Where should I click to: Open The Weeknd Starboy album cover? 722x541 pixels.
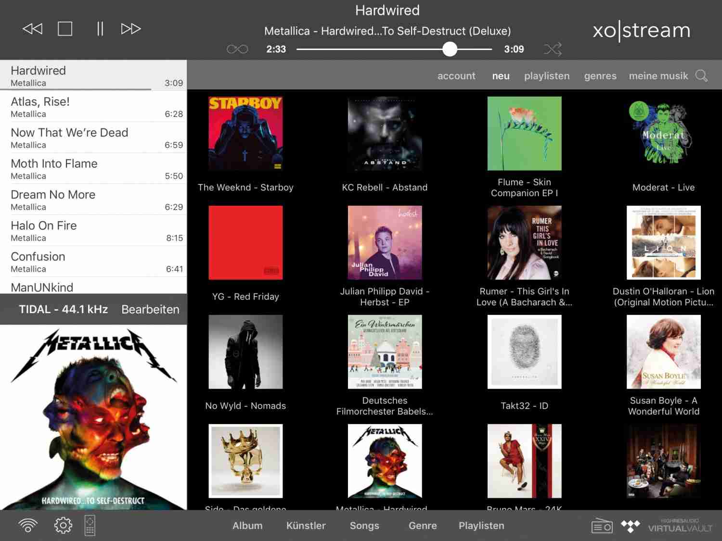click(245, 133)
